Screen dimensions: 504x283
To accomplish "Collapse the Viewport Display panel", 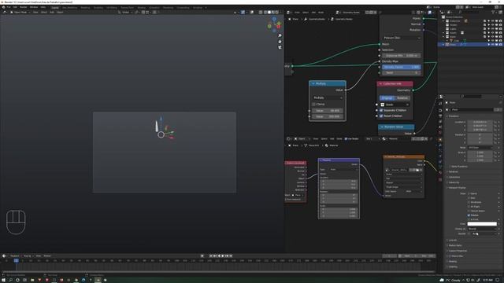I will pos(456,188).
